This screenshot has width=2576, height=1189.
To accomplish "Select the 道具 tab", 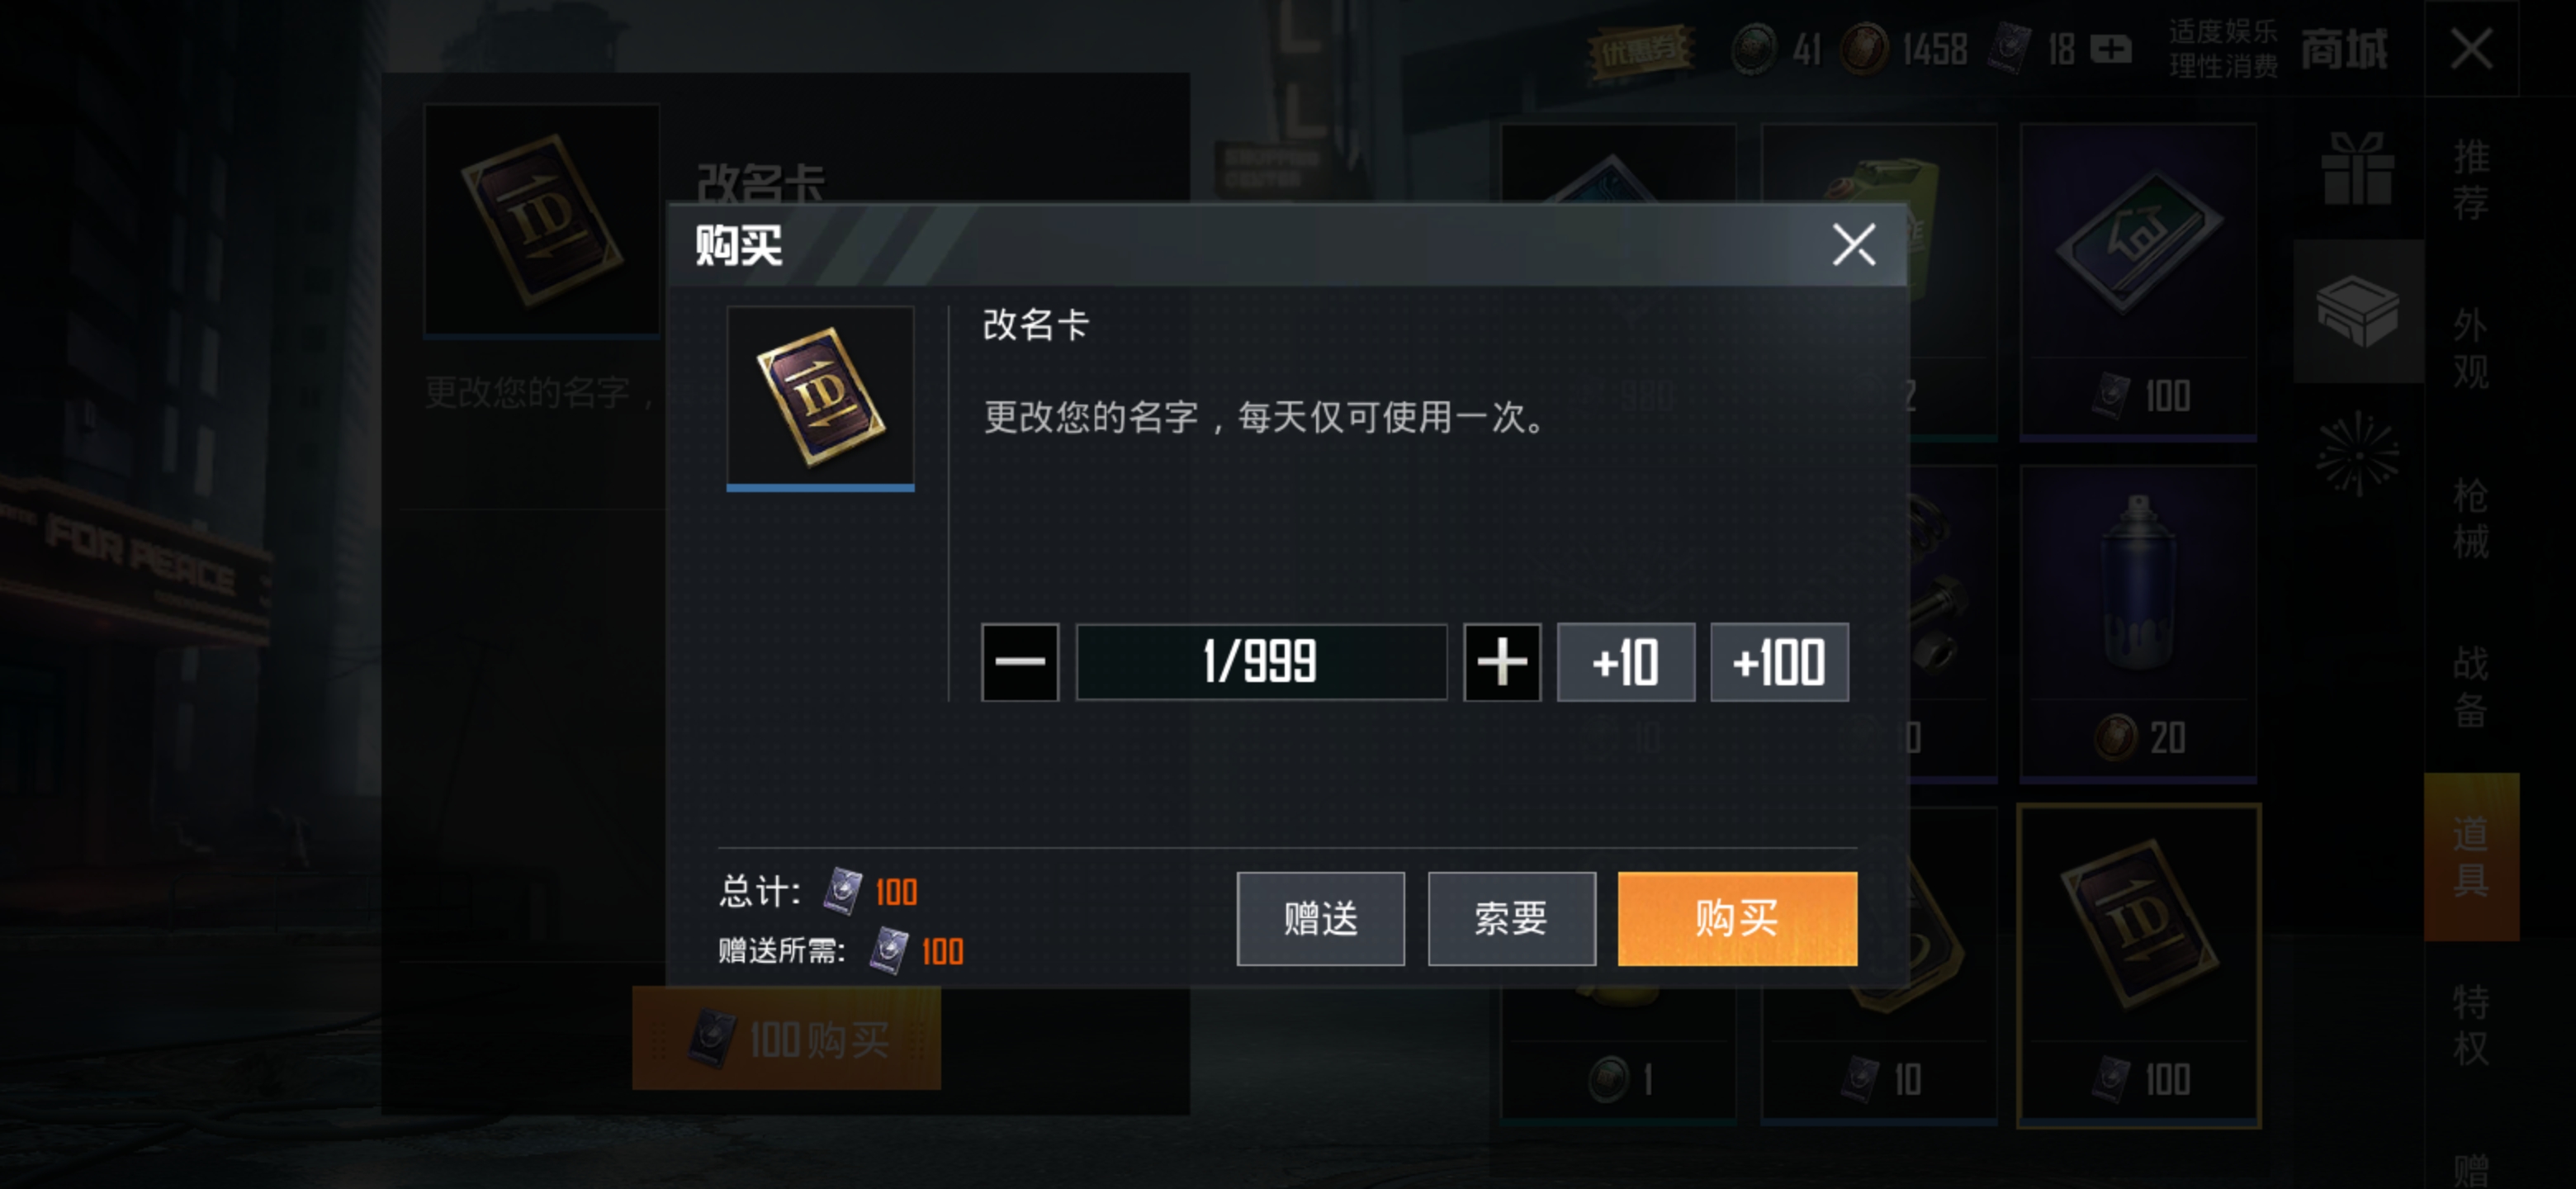I will (x=2470, y=856).
